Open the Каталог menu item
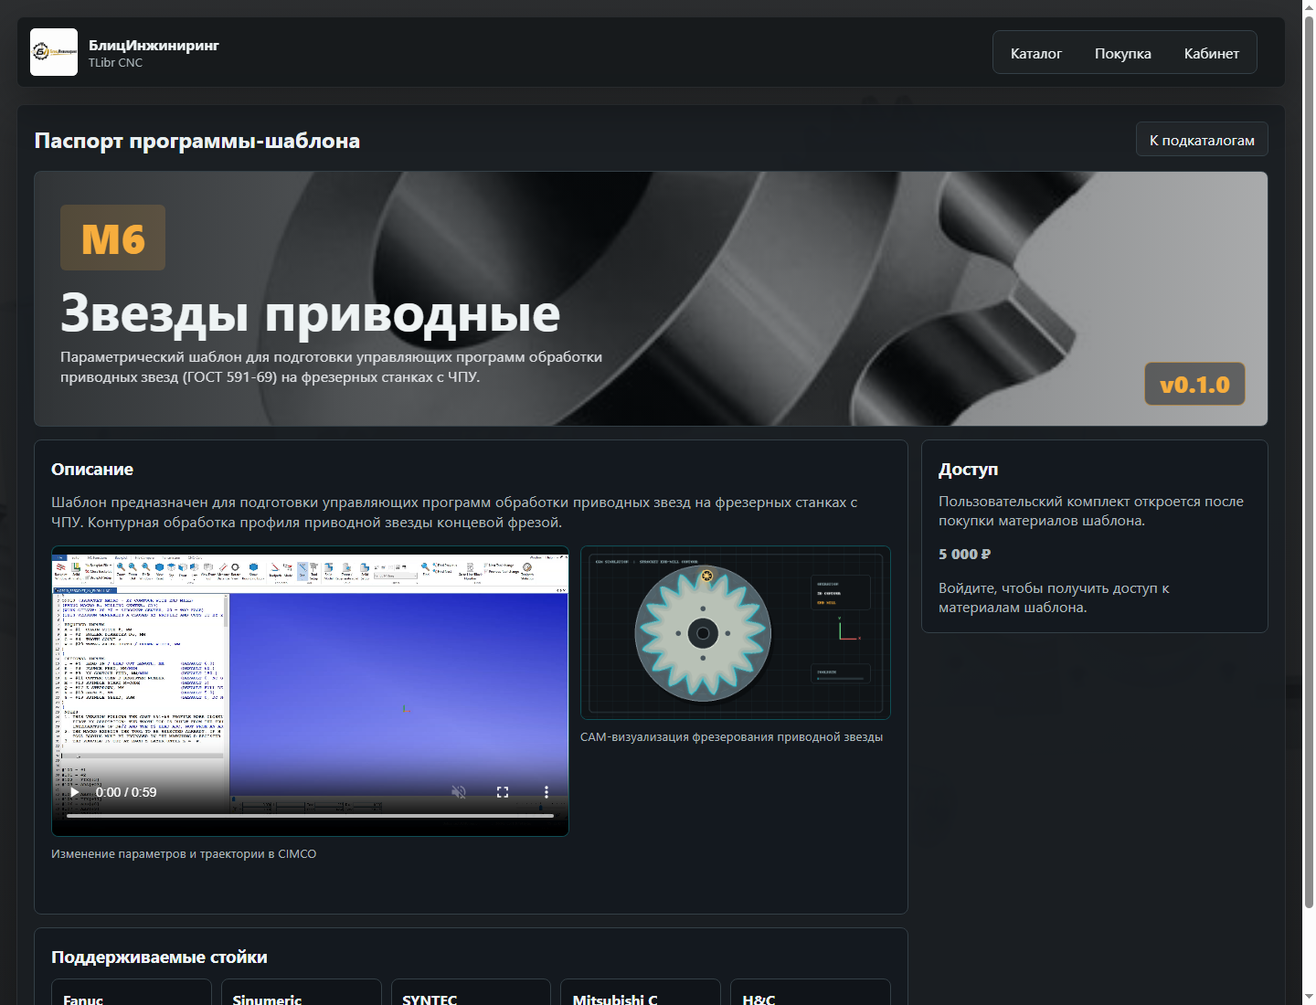Screen dimensions: 1316x1005 pyautogui.click(x=1036, y=53)
